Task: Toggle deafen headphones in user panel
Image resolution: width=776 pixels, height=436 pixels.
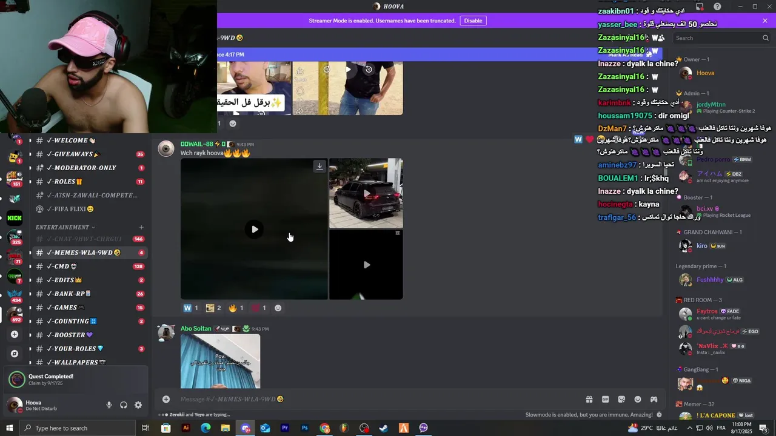Action: (x=124, y=405)
